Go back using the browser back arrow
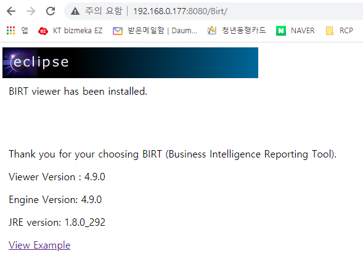Screen dimensions: 363x267 (x=11, y=11)
